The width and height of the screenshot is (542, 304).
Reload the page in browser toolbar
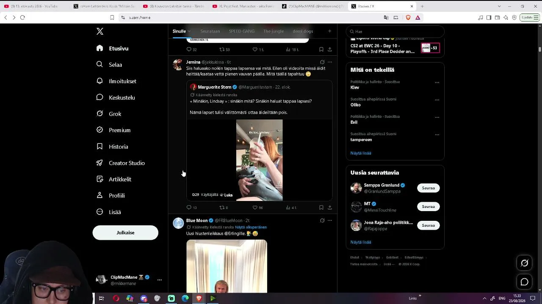click(22, 17)
